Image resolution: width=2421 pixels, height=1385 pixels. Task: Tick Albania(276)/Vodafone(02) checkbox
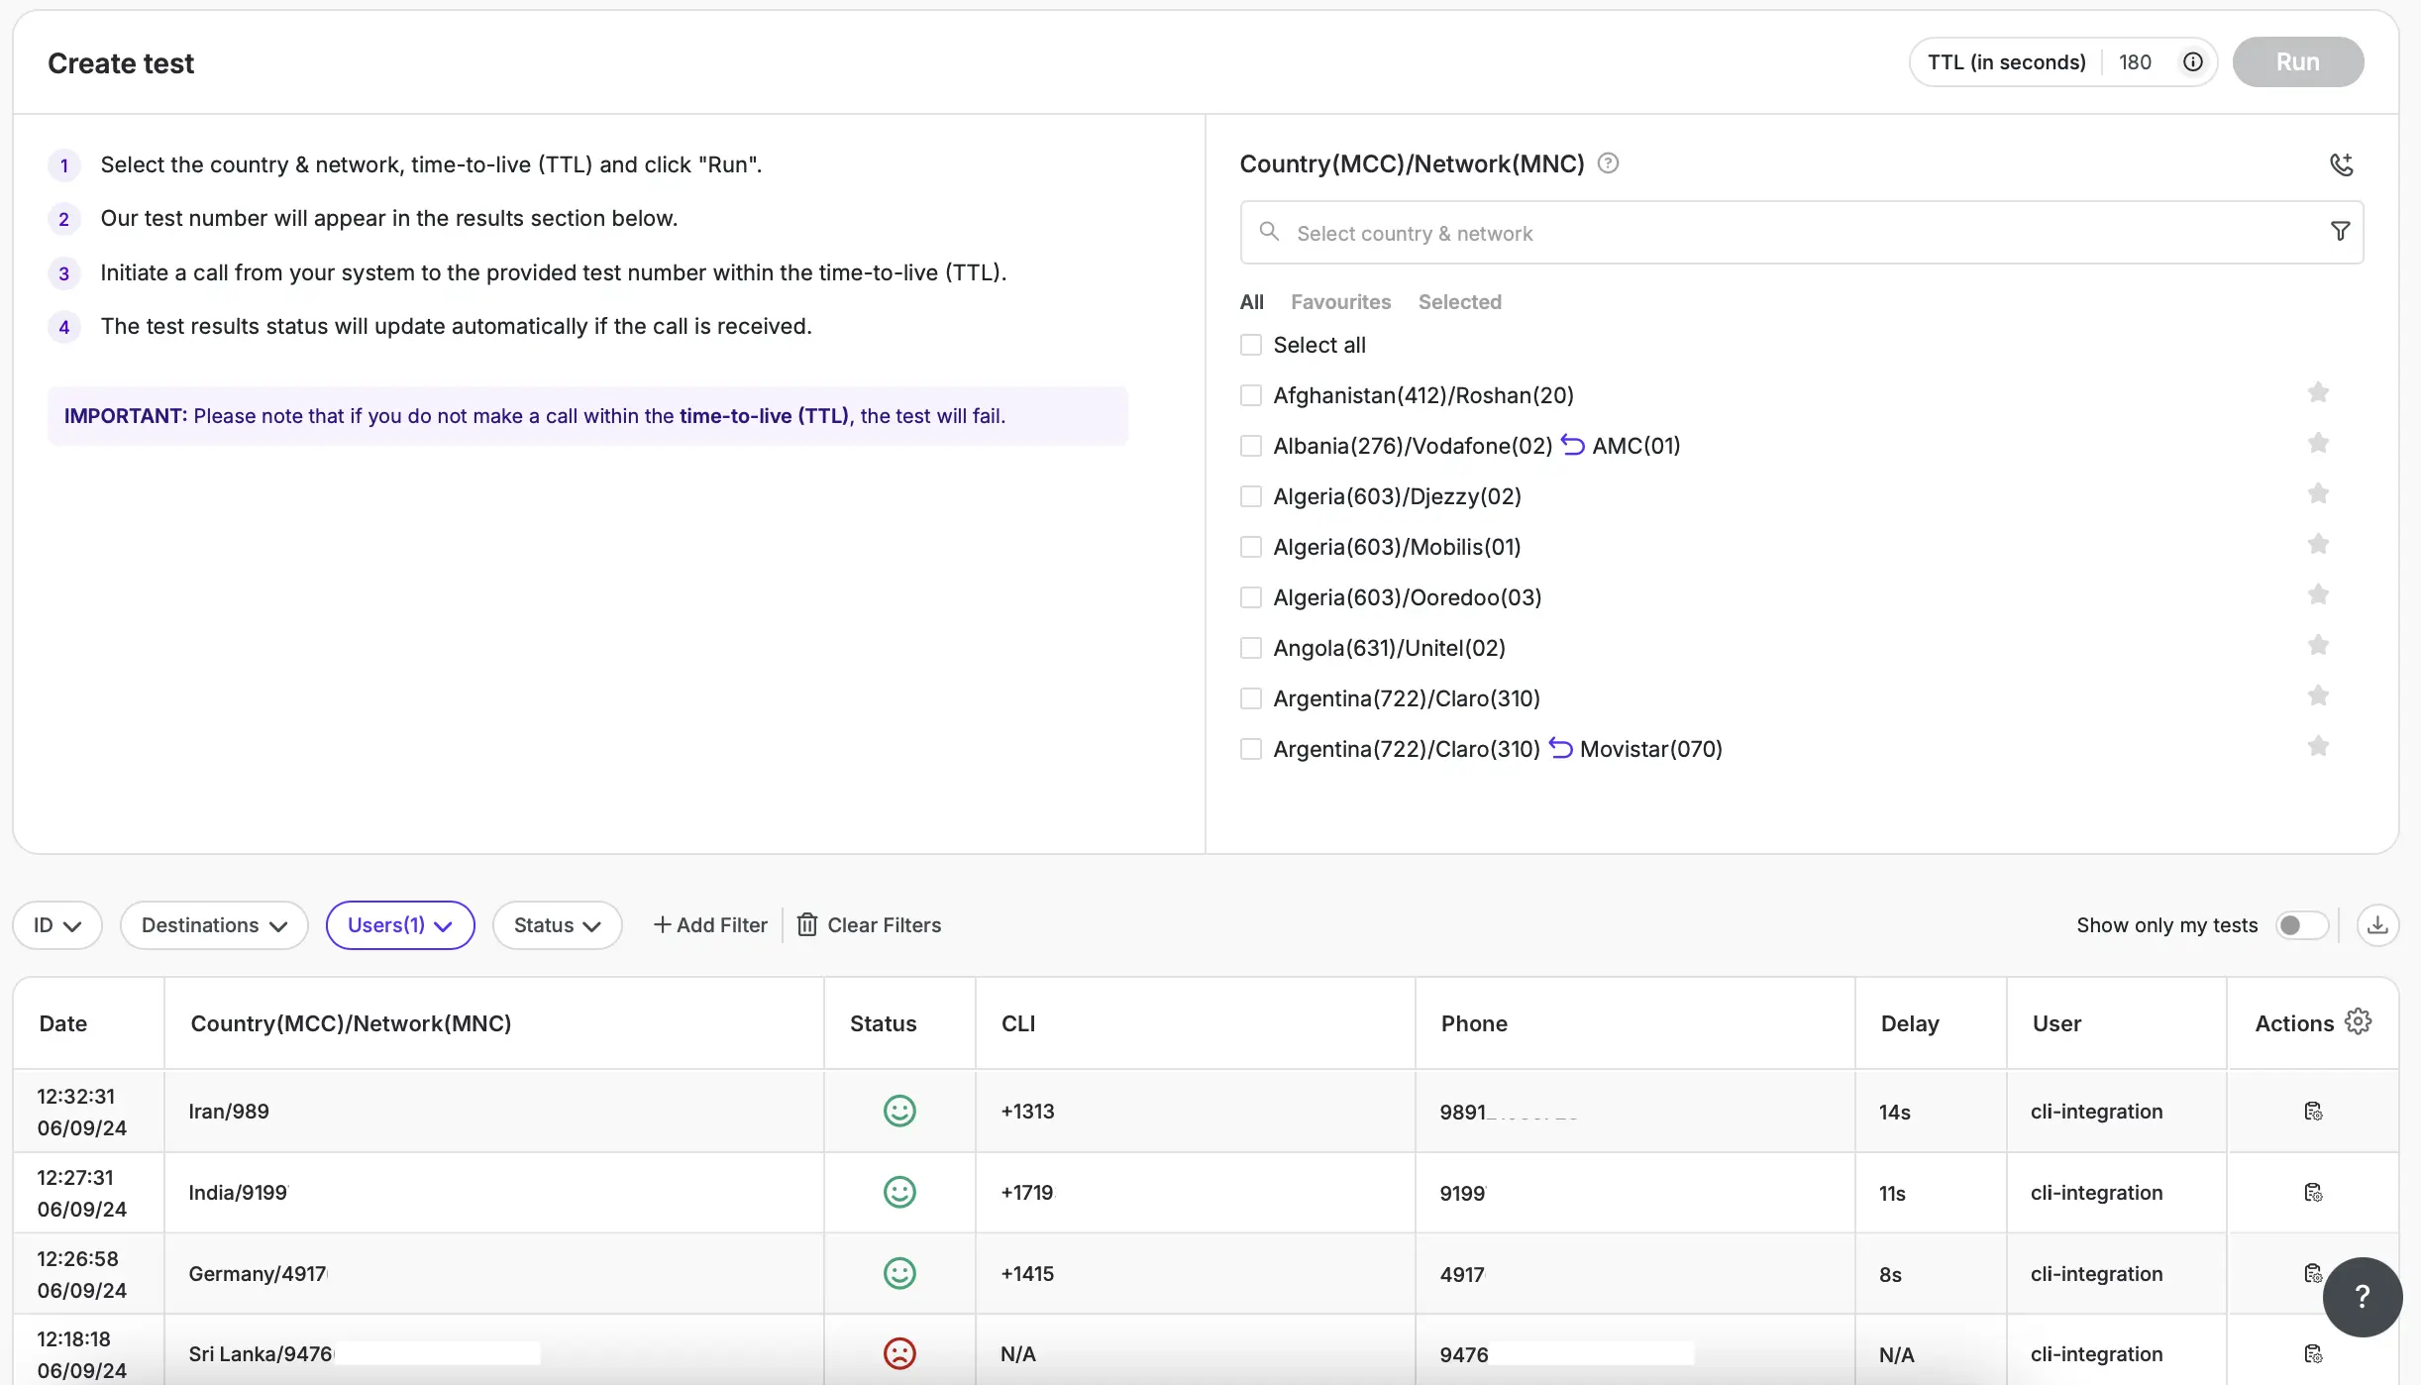1251,446
